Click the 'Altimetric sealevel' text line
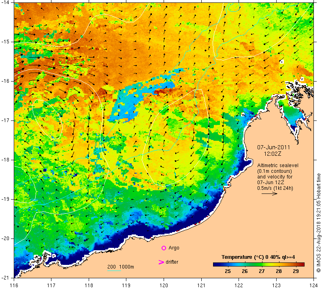 click(278, 165)
